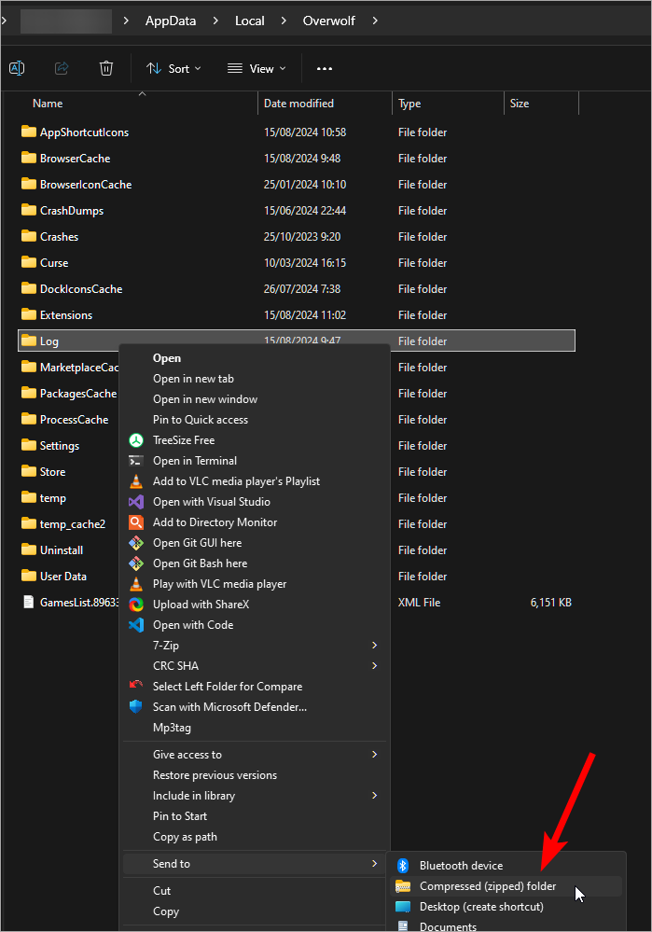Expand the Give access to submenu
652x932 pixels.
pyautogui.click(x=374, y=755)
